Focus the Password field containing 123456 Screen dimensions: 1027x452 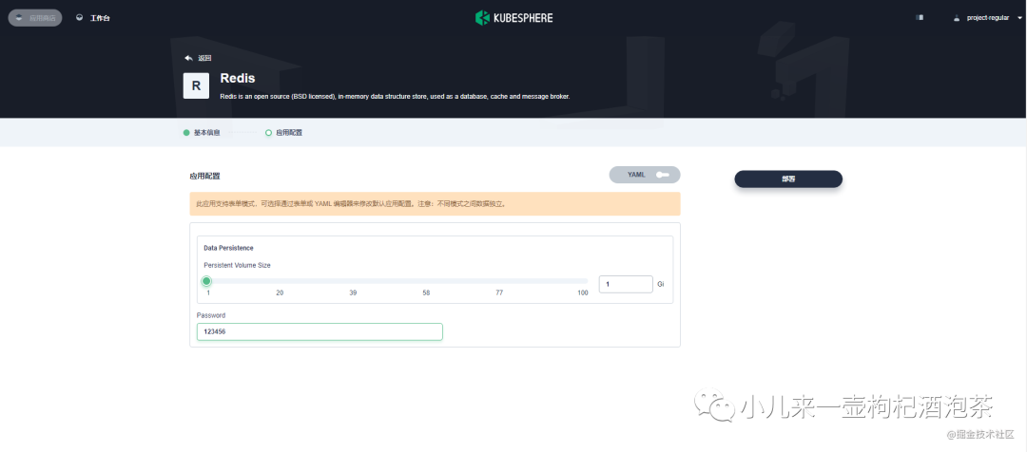click(320, 331)
